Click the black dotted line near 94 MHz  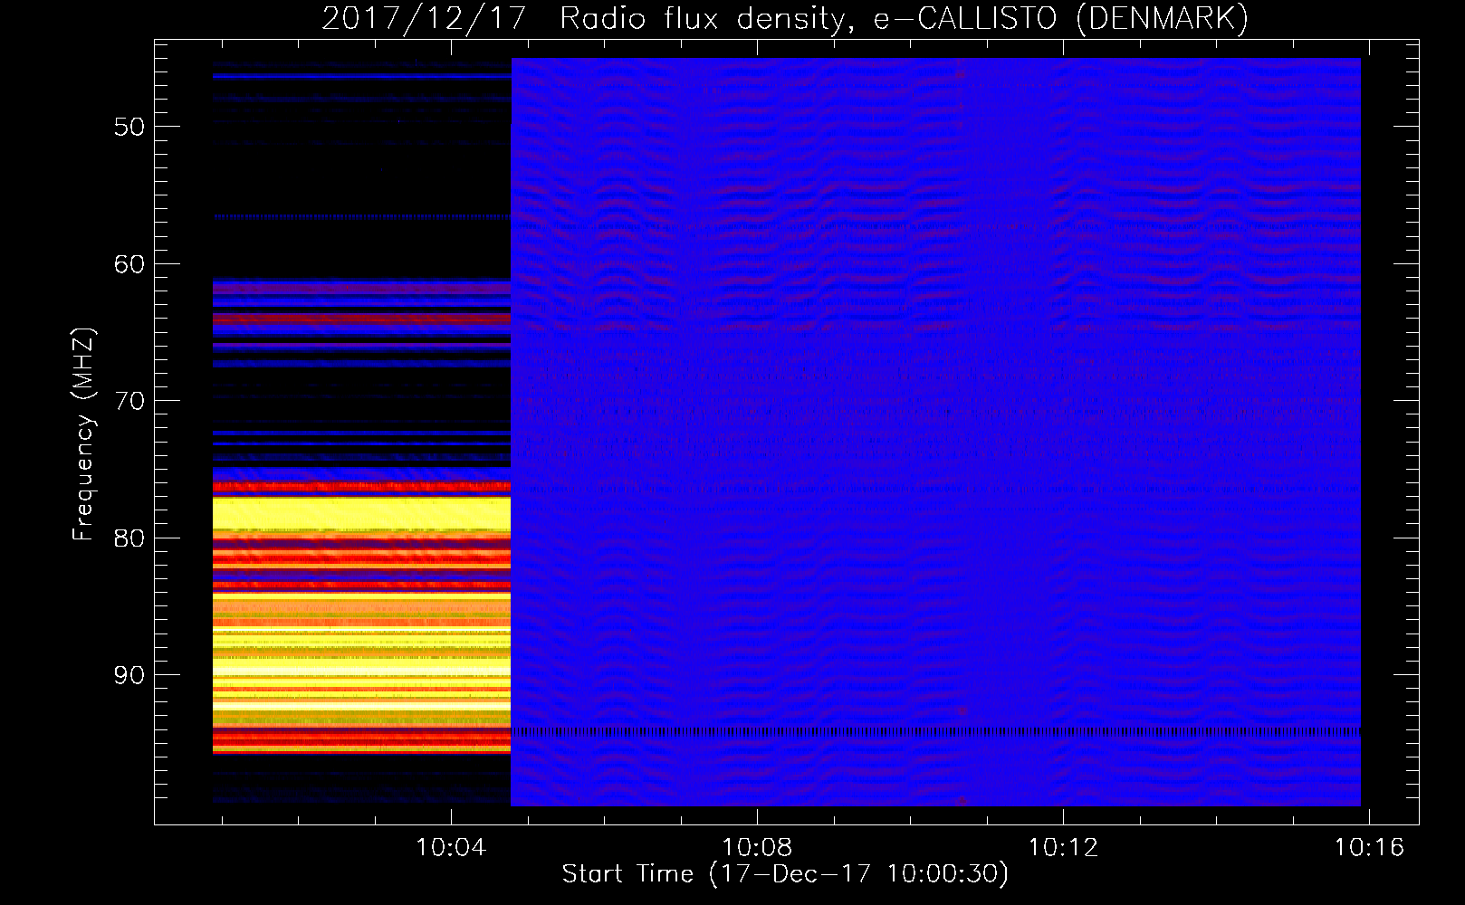click(935, 731)
